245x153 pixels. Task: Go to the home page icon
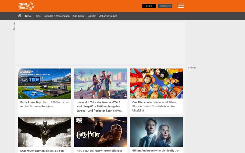(x=19, y=16)
